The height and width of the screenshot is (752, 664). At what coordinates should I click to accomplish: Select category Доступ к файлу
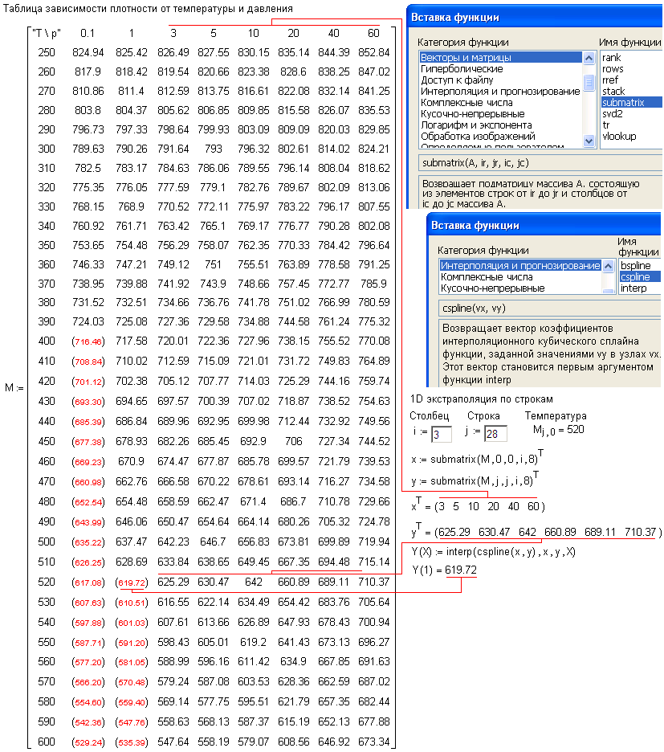(457, 80)
